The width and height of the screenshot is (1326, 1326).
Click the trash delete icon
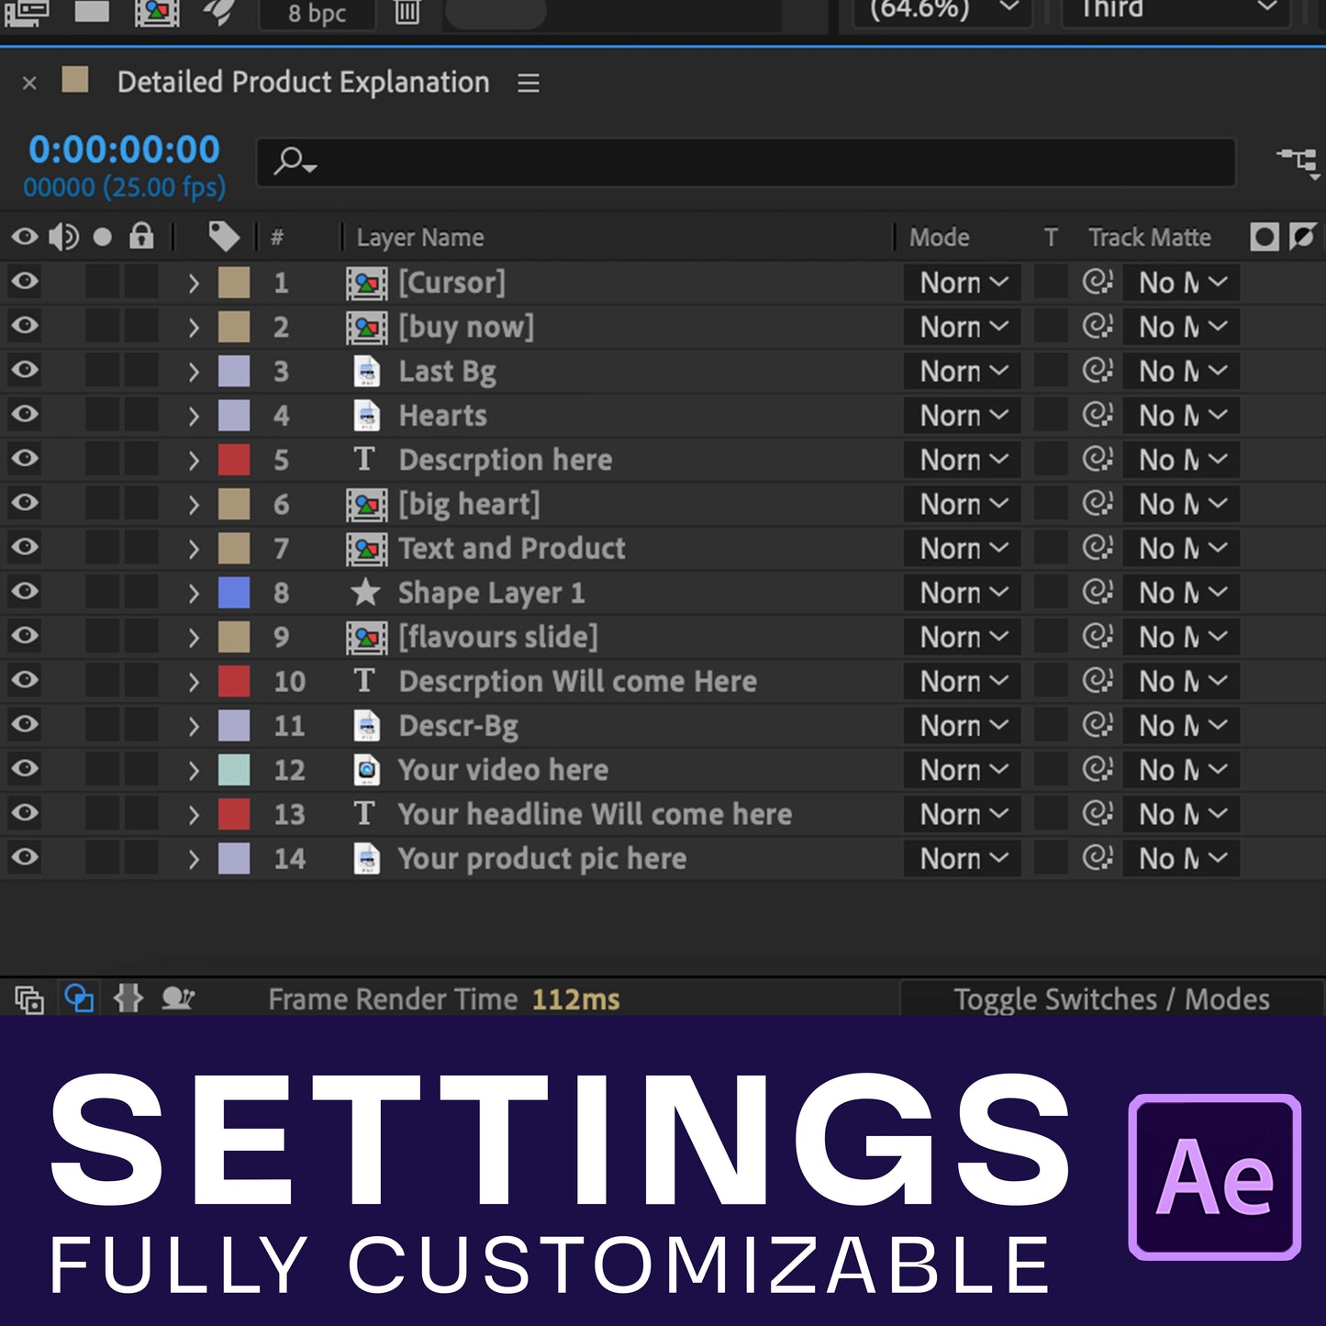tap(407, 13)
